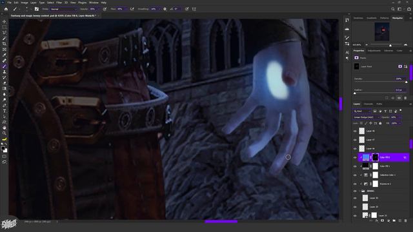The image size is (413, 232).
Task: Open brush settings panel icon in options bar
Action: click(x=37, y=9)
